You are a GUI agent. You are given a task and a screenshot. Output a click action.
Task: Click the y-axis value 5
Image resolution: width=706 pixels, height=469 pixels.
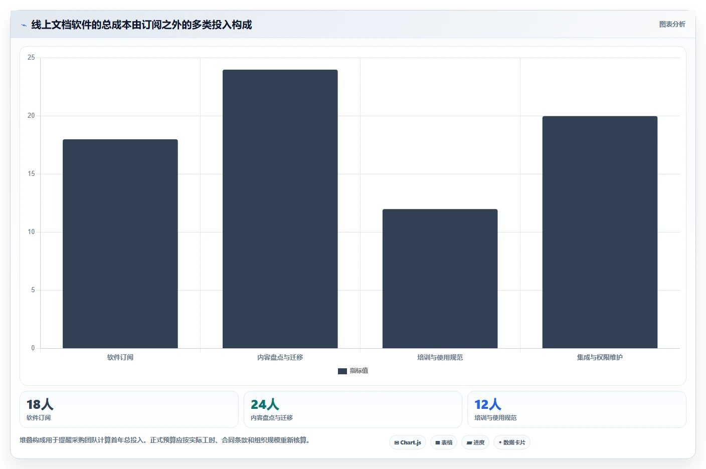[x=33, y=290]
